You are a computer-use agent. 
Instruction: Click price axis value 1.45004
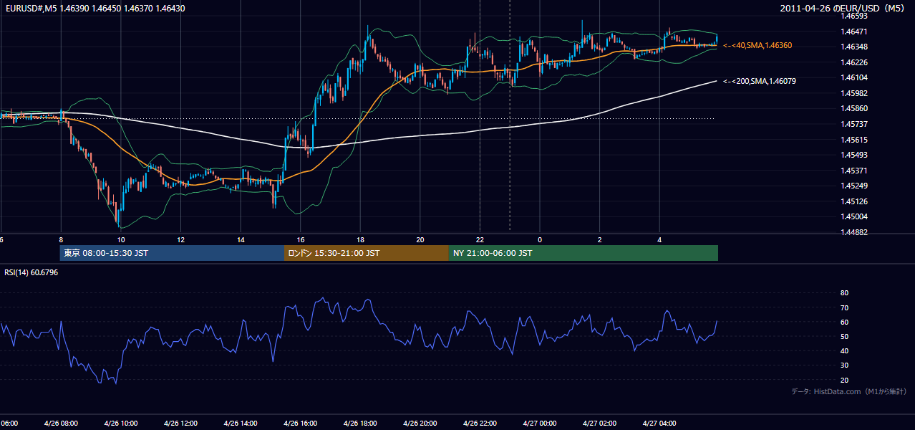coord(853,216)
